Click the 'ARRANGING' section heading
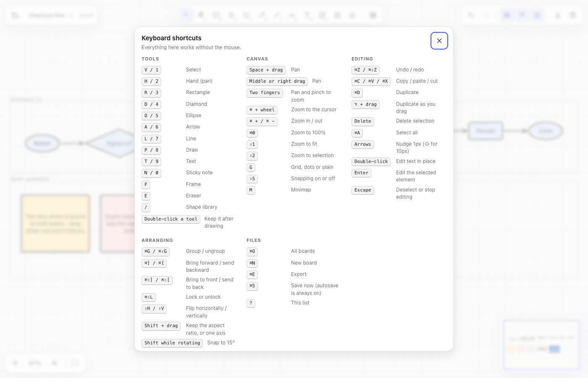The width and height of the screenshot is (588, 378). pos(157,240)
